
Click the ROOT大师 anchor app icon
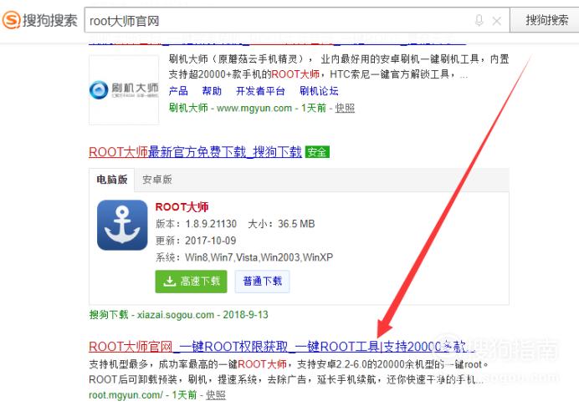[122, 225]
